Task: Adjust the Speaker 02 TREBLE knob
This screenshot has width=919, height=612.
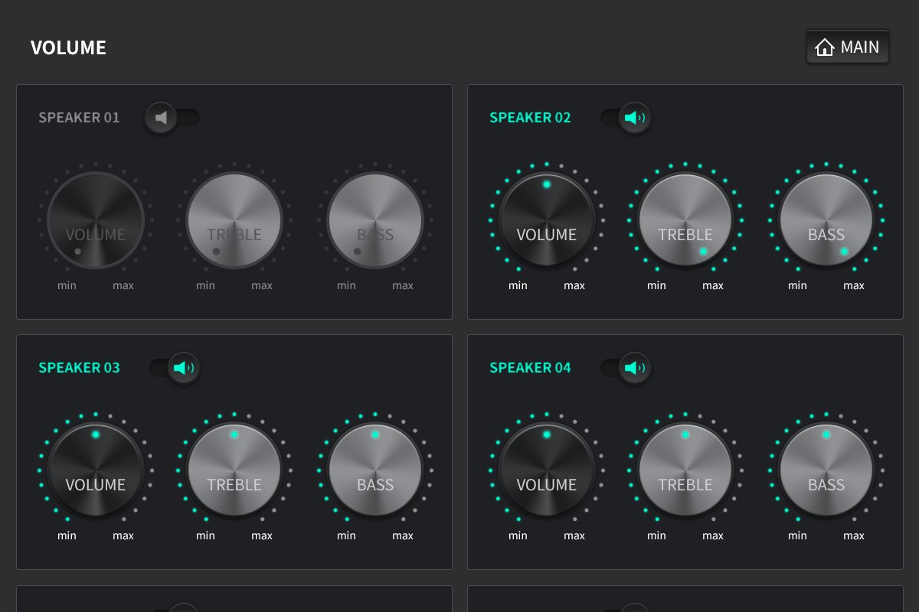Action: click(685, 220)
